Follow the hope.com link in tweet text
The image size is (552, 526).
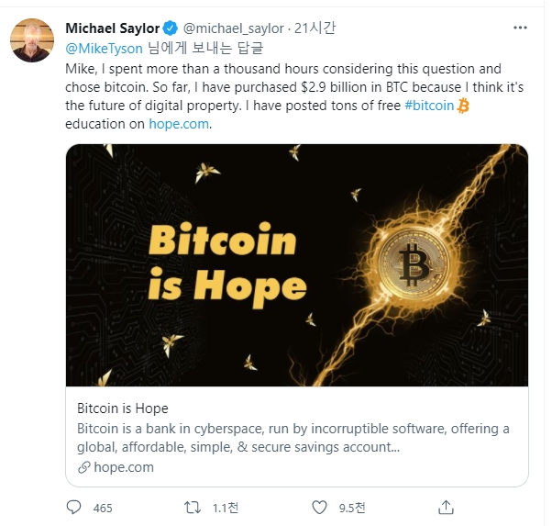click(x=180, y=125)
